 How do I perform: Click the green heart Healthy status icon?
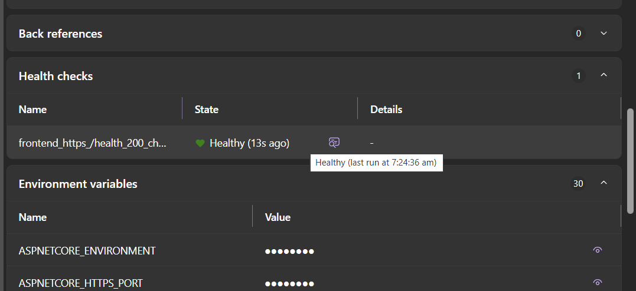click(200, 143)
